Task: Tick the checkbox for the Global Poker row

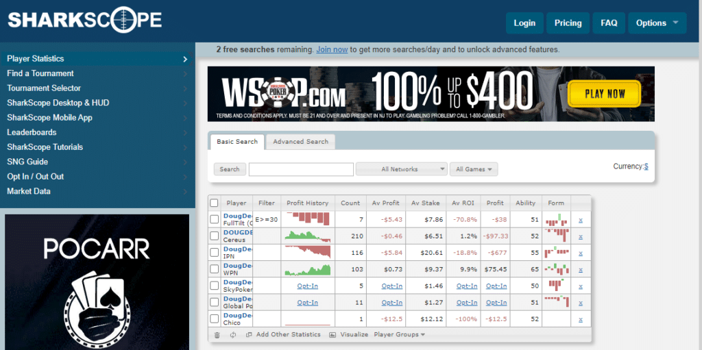Action: click(x=214, y=301)
